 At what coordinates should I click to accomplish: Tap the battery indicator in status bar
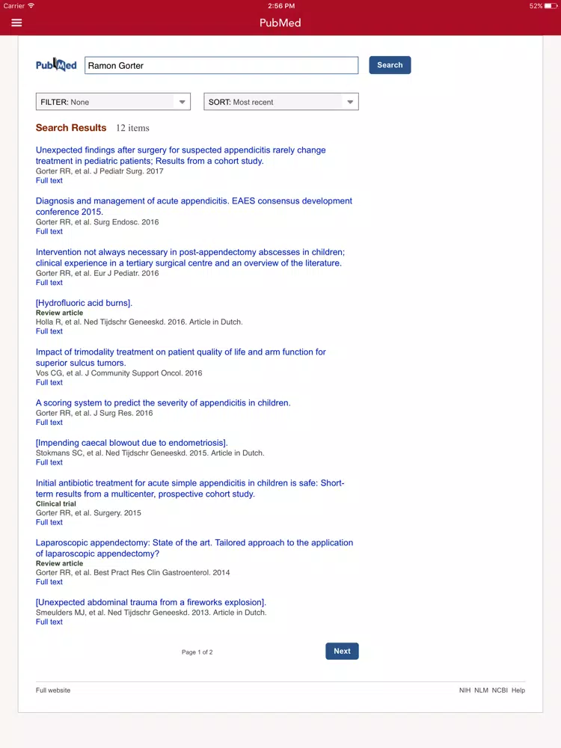(551, 6)
